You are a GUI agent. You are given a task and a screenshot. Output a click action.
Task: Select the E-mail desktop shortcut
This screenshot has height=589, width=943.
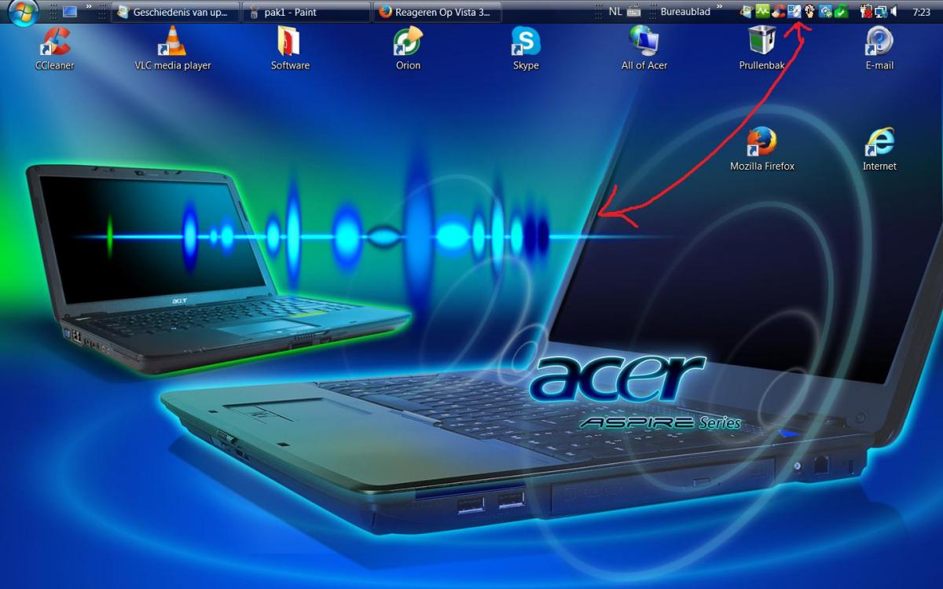(879, 48)
